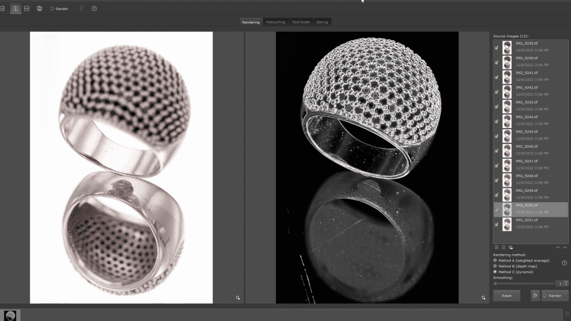
Task: Toggle checkbox for IMG_9245.tif
Action: [x=496, y=136]
